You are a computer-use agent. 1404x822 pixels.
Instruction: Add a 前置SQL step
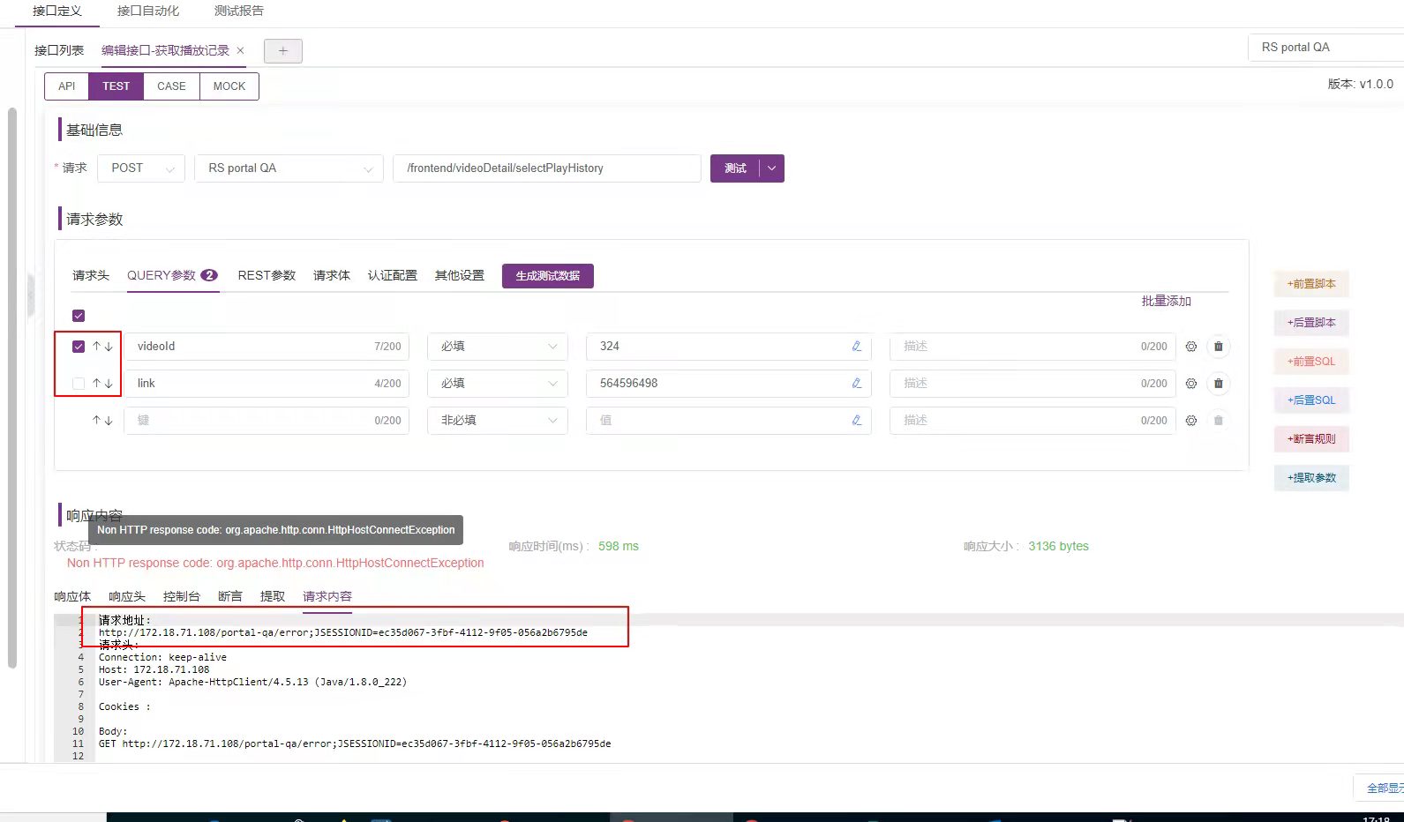tap(1311, 362)
